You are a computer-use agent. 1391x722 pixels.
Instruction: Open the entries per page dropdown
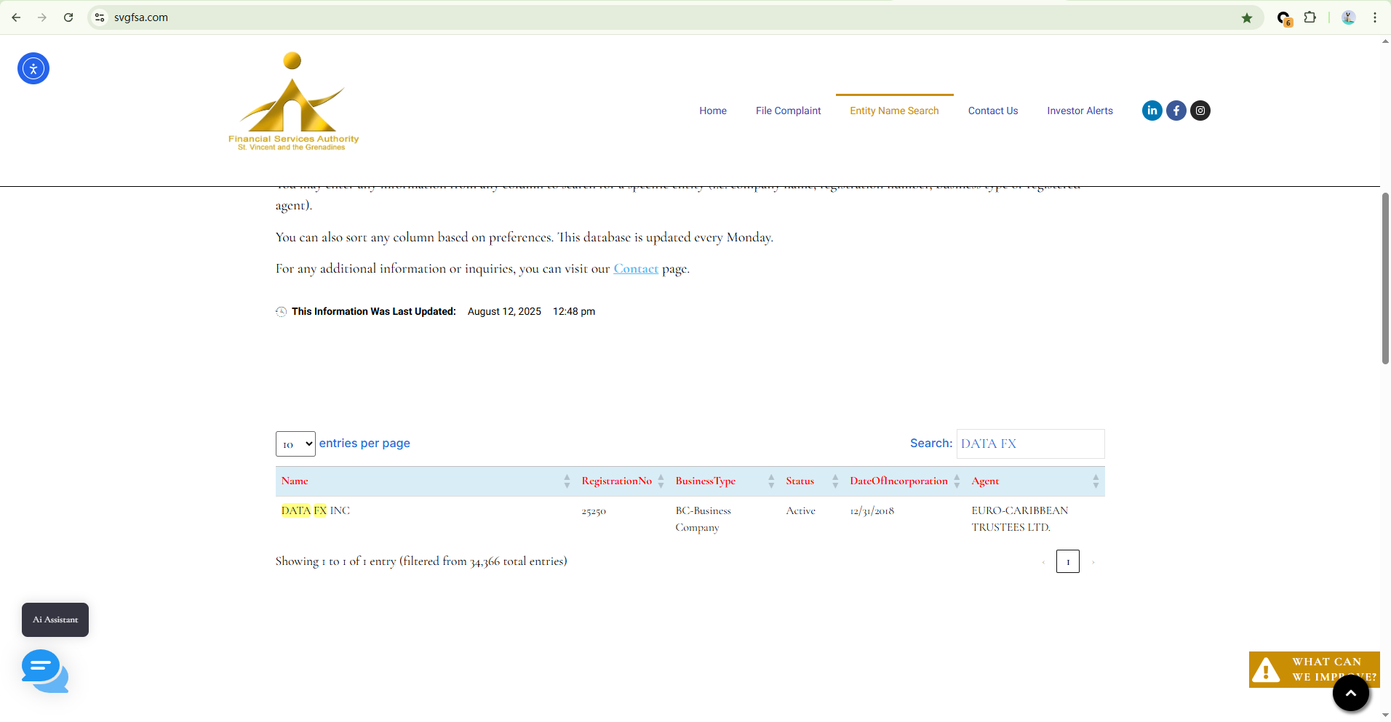tap(295, 444)
